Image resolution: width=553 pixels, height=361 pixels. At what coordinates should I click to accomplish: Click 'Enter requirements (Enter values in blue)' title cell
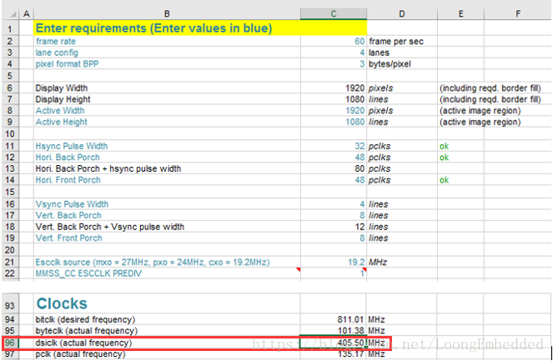(200, 28)
